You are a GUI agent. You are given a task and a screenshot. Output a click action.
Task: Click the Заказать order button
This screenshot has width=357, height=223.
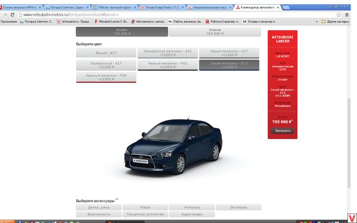pos(283,131)
